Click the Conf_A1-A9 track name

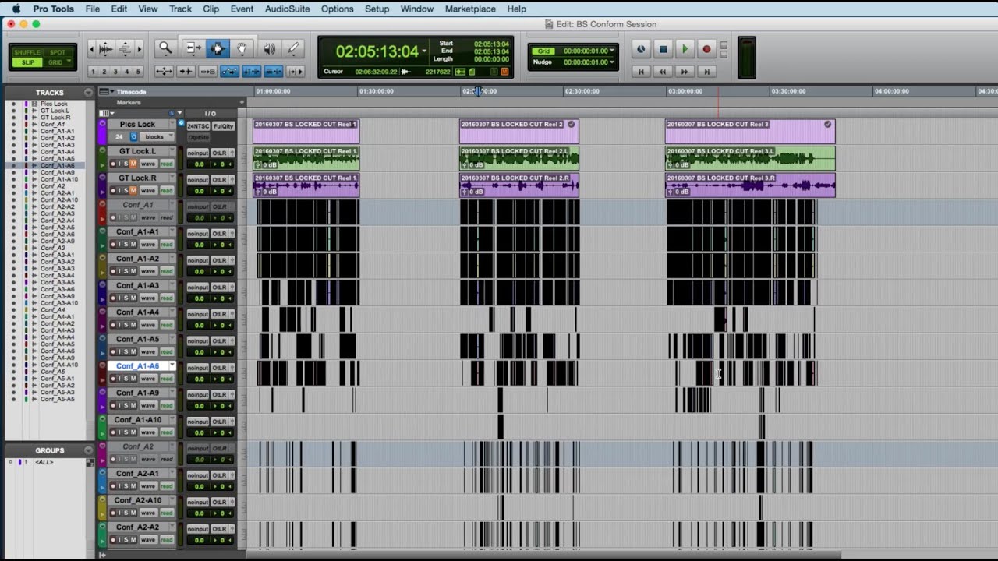[137, 393]
